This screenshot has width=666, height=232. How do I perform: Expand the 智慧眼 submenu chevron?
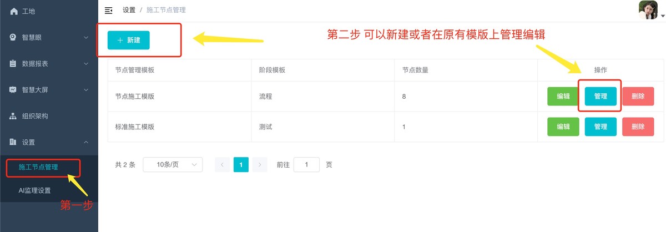coord(86,37)
